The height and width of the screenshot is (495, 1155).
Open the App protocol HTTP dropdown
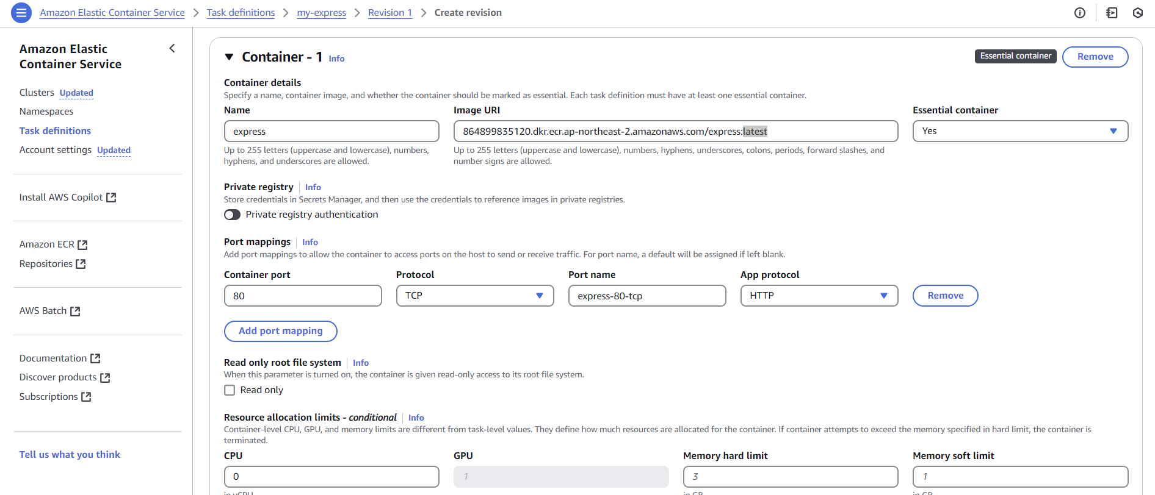pyautogui.click(x=819, y=296)
